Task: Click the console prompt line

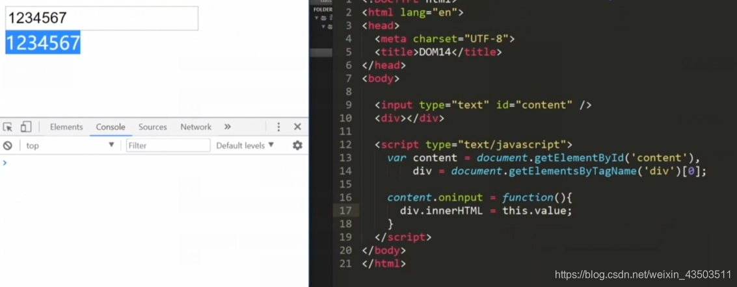Action: click(x=154, y=163)
